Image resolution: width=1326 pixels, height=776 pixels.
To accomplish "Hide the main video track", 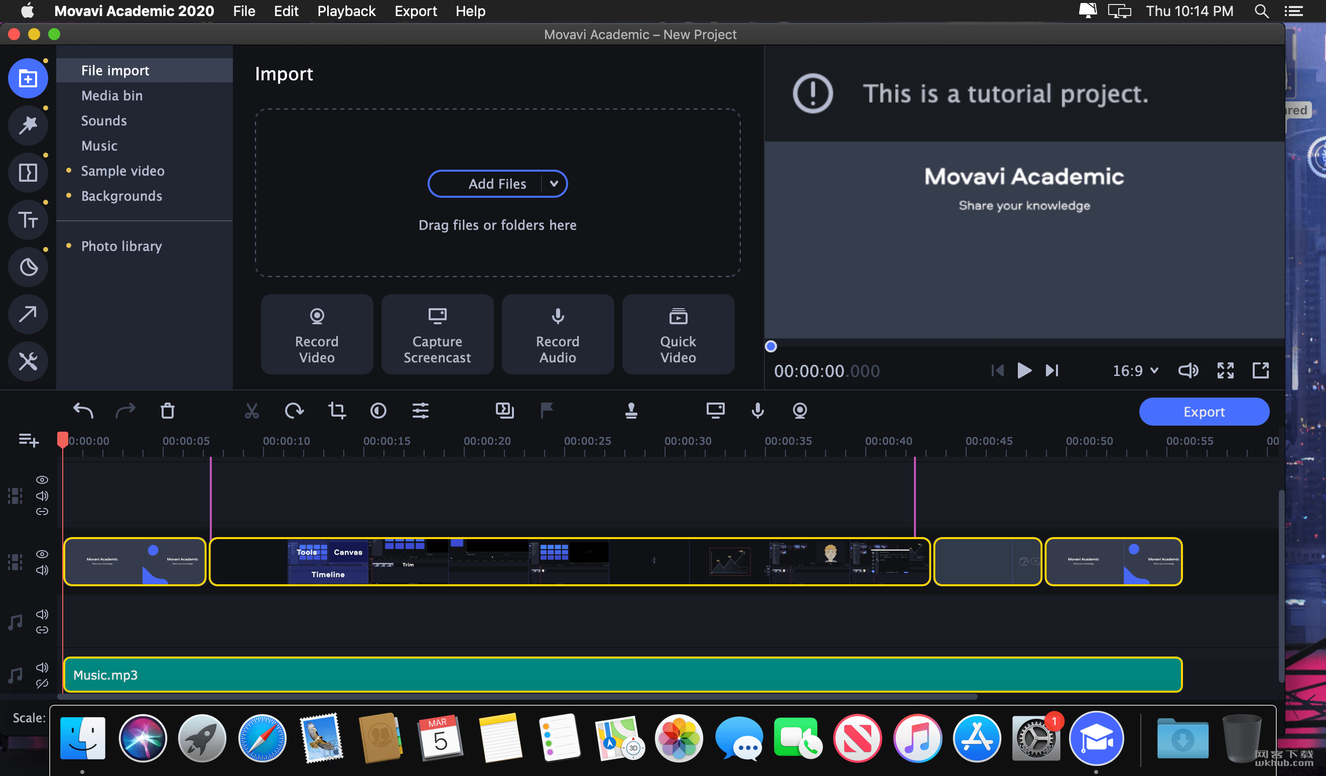I will (x=42, y=554).
